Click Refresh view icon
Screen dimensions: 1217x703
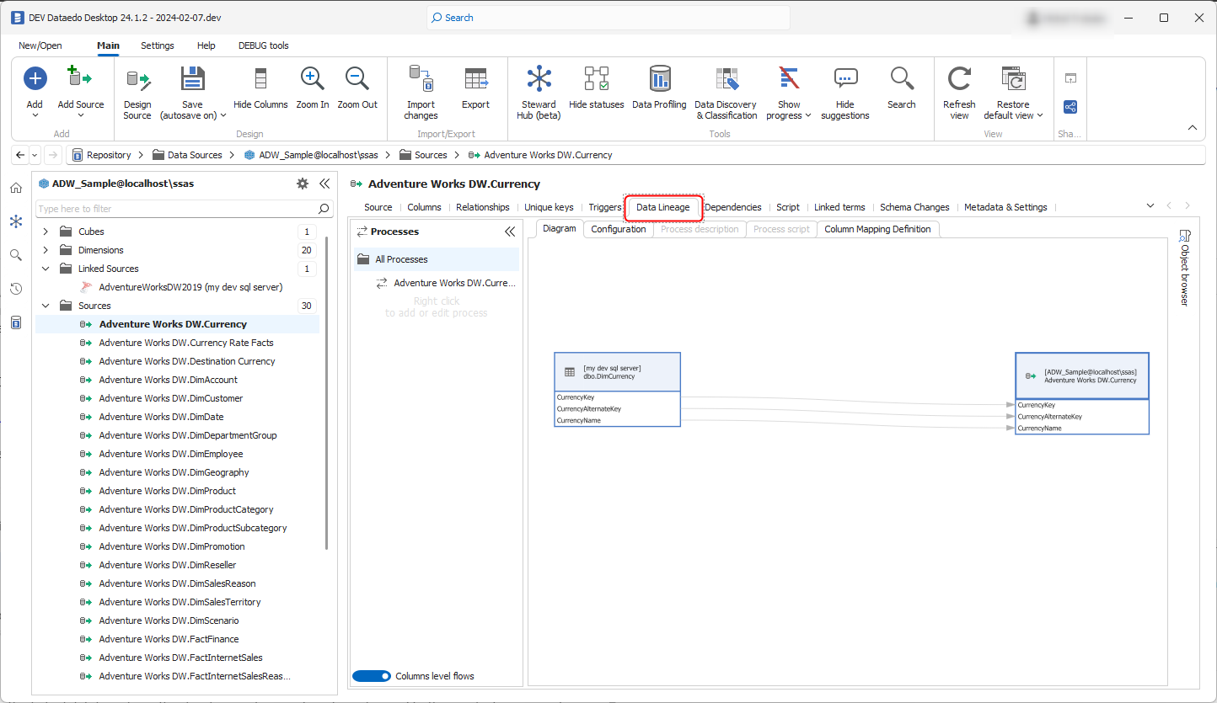pos(959,79)
